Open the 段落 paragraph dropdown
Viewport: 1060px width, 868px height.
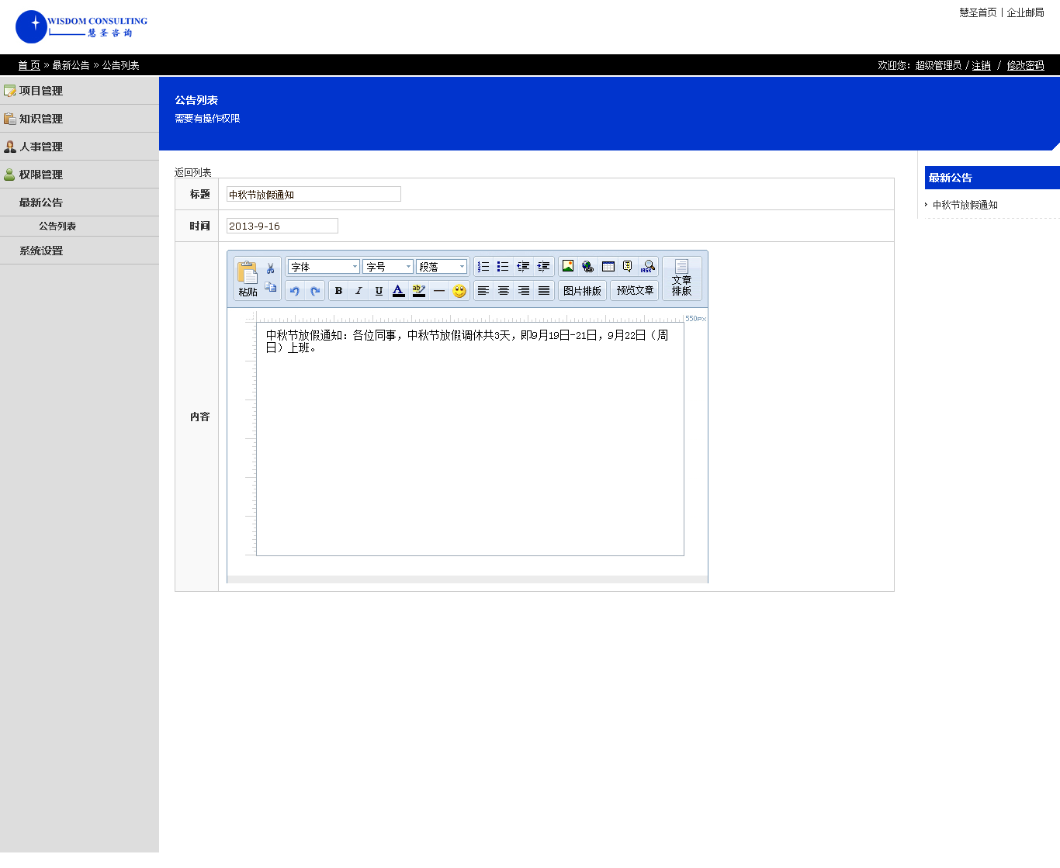pos(442,267)
